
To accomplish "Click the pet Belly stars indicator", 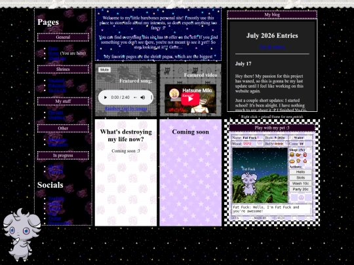I will [x=279, y=143].
